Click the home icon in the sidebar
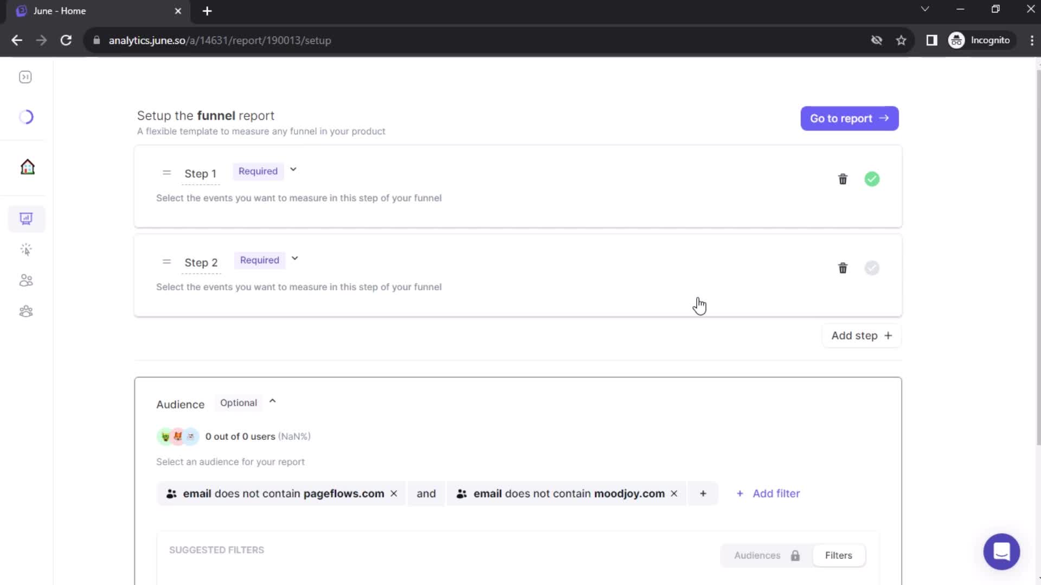 [27, 166]
